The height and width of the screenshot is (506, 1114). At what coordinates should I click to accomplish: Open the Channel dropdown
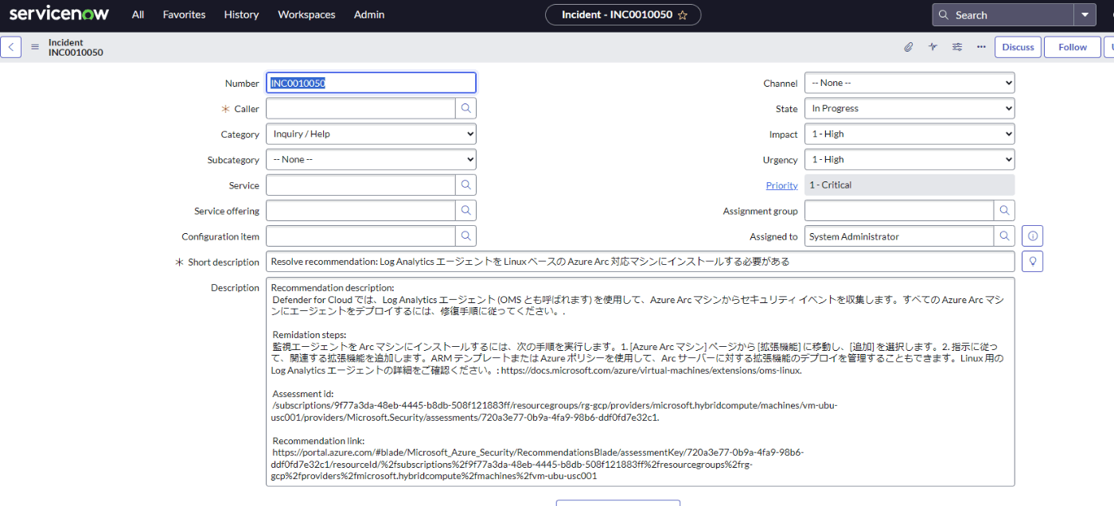click(x=910, y=83)
